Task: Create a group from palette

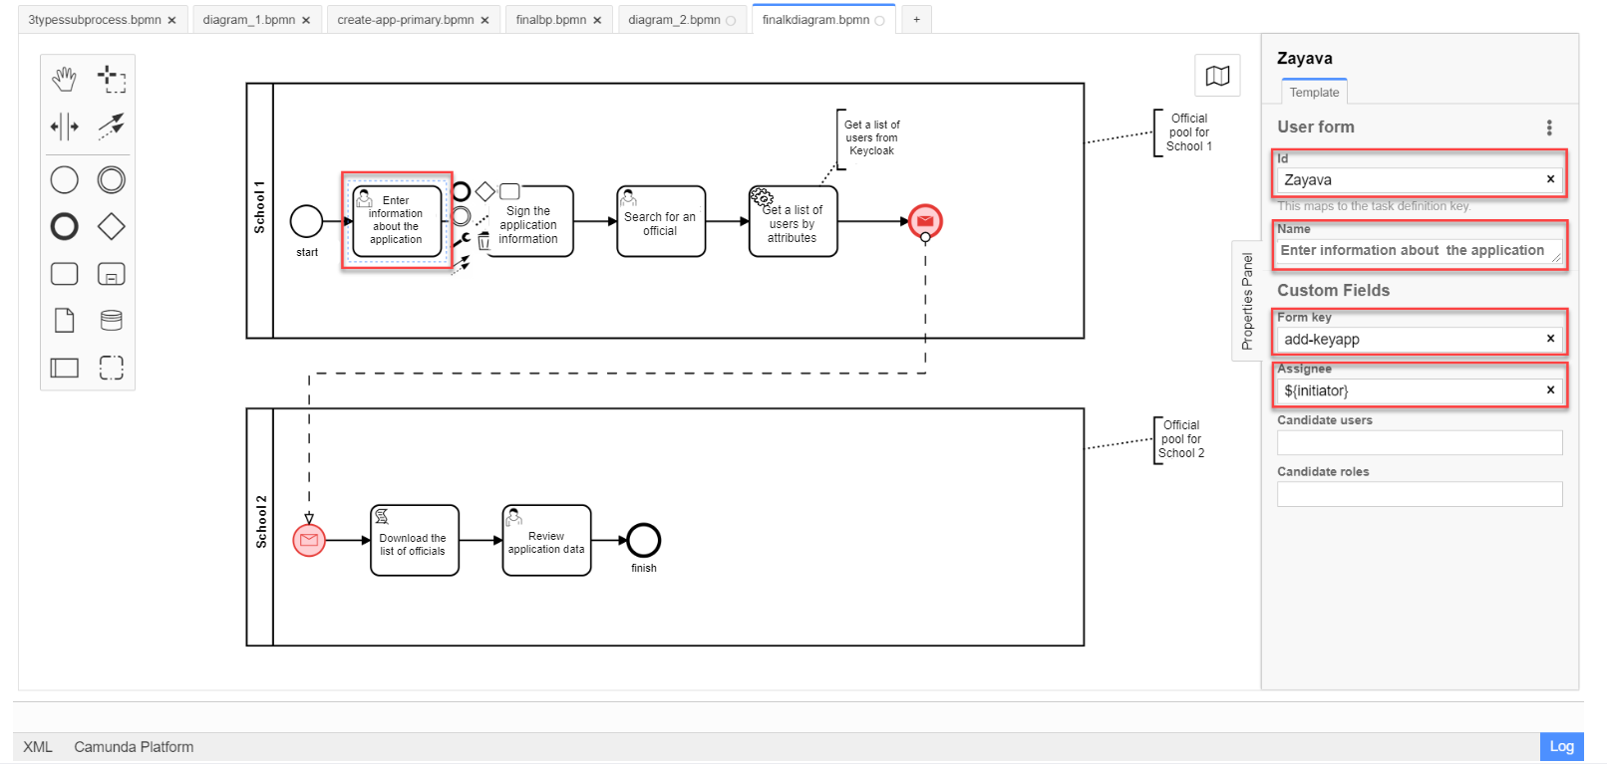Action: 112,368
